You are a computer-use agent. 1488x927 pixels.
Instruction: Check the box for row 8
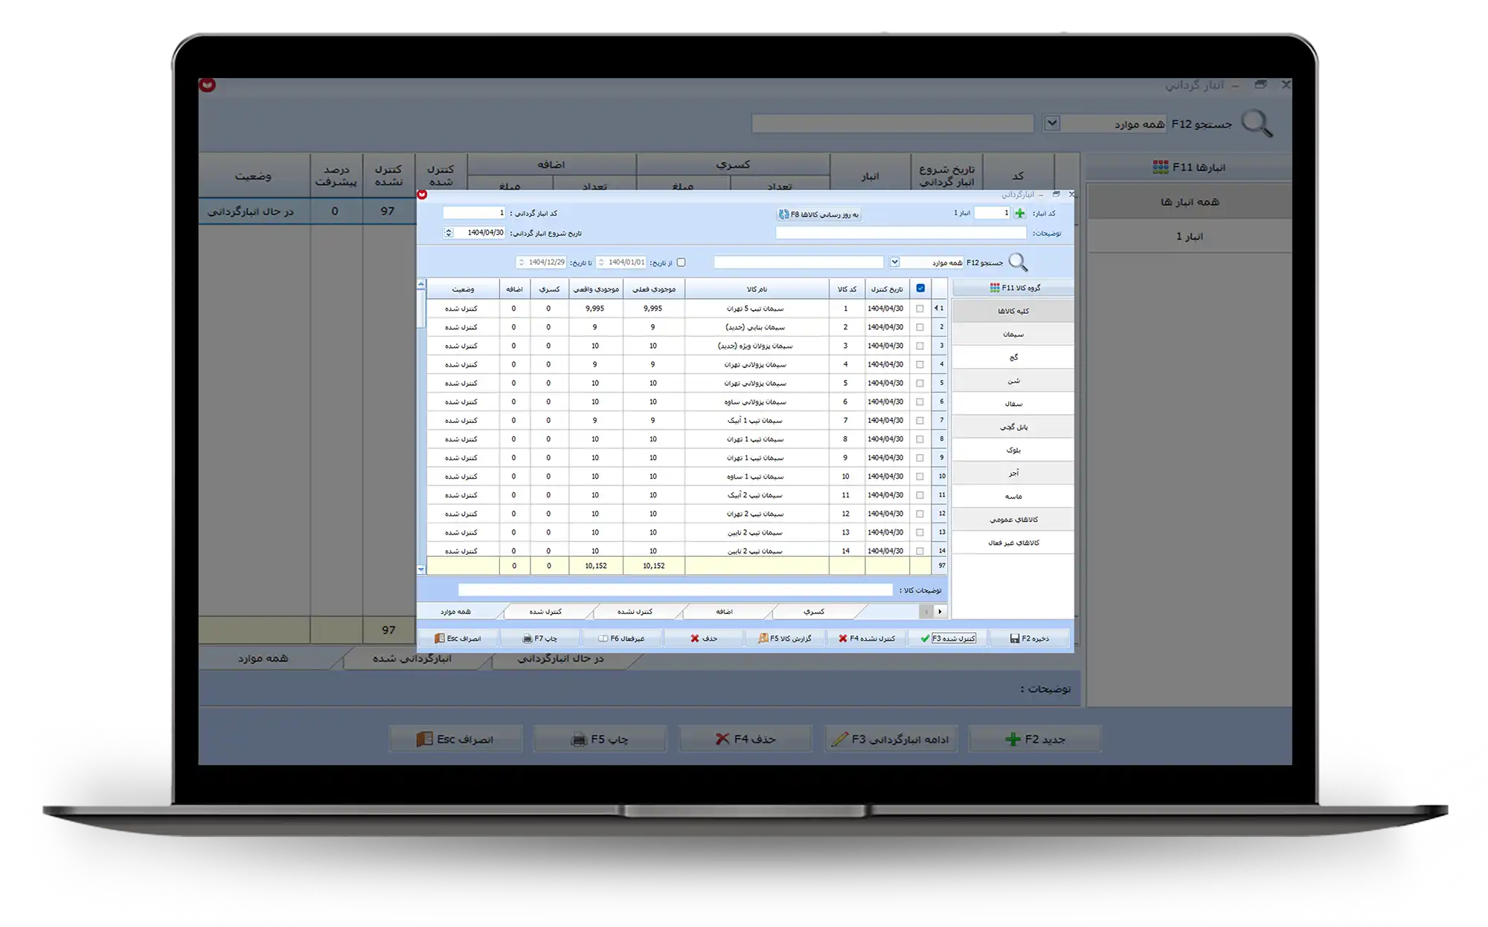tap(920, 439)
